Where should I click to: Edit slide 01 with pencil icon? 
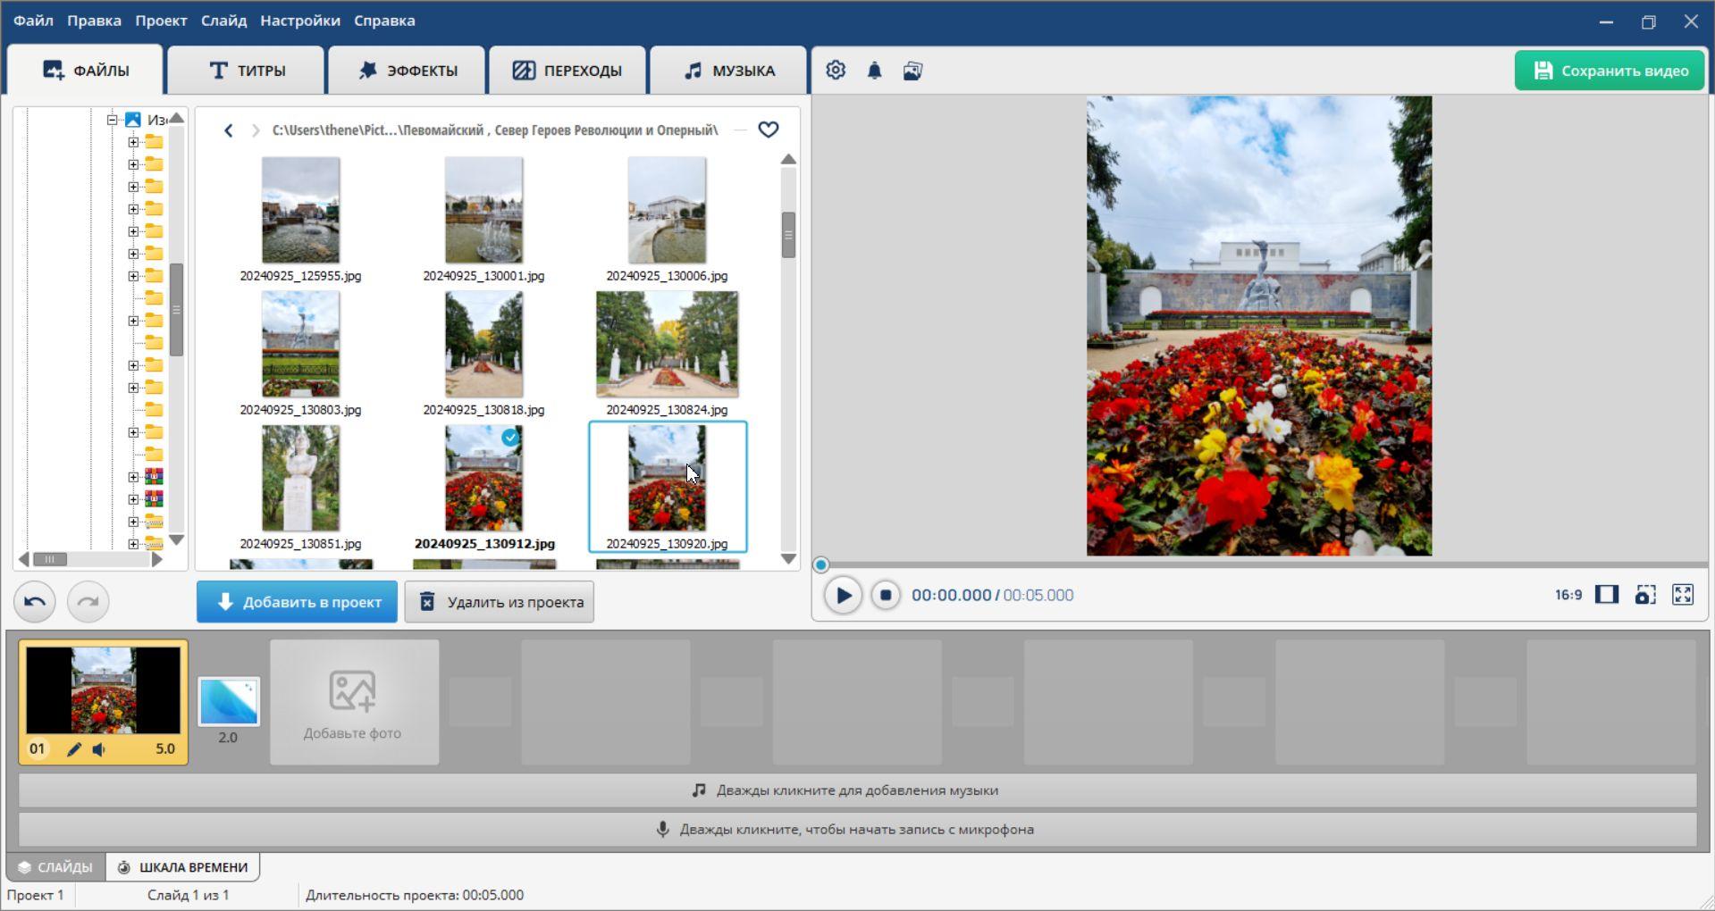pos(74,749)
